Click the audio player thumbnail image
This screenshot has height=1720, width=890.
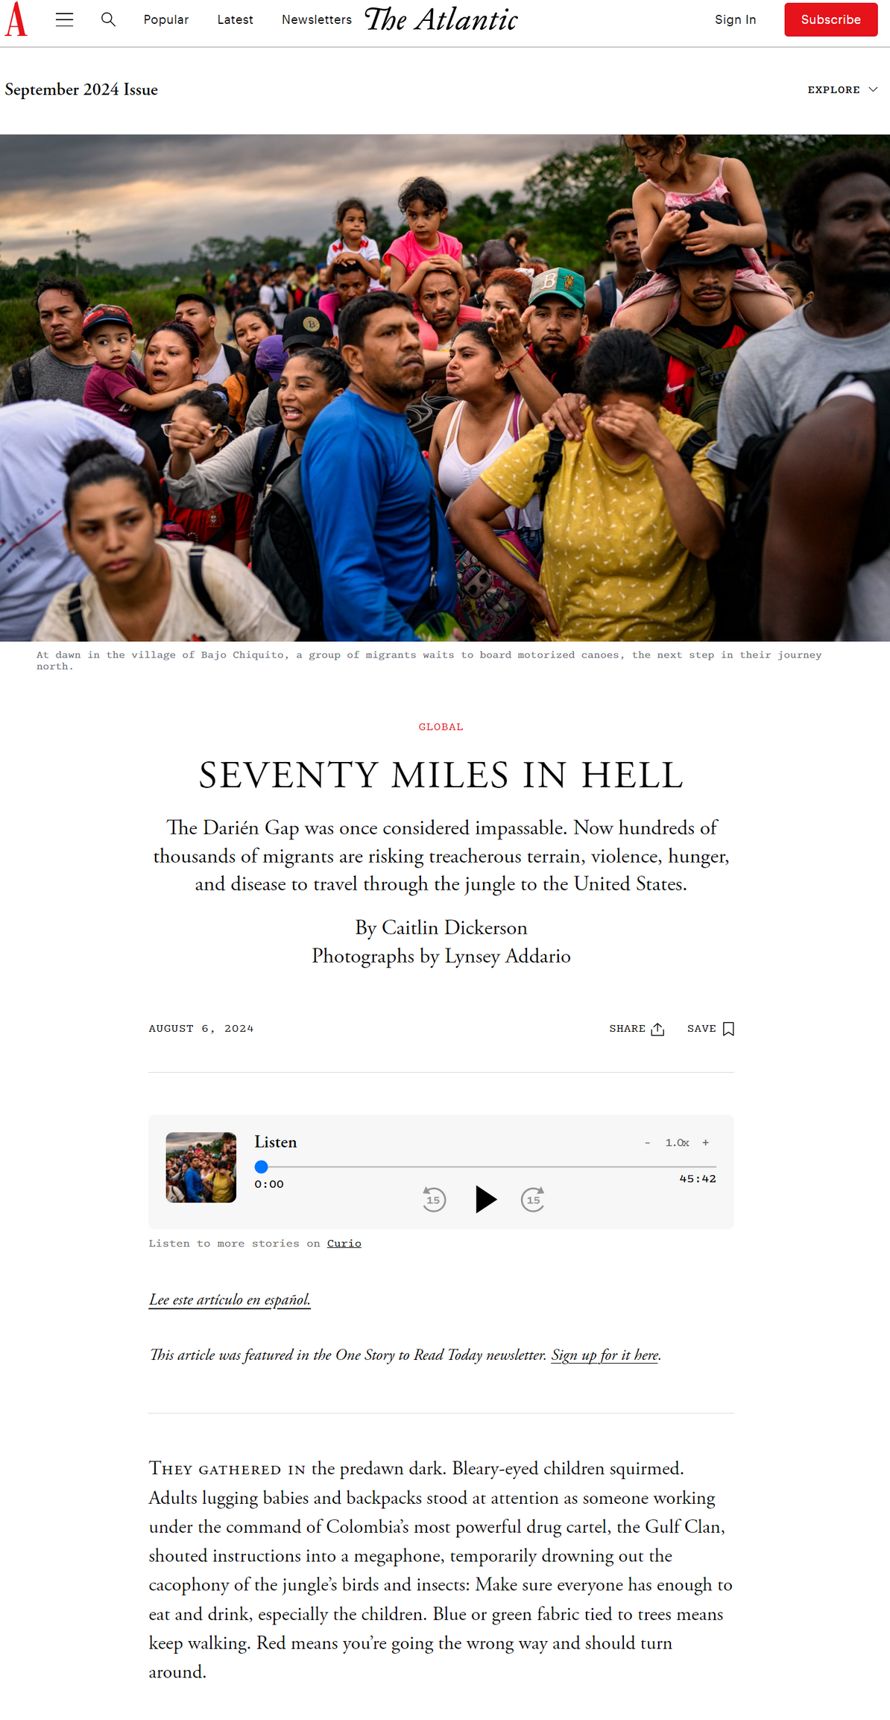(201, 1168)
